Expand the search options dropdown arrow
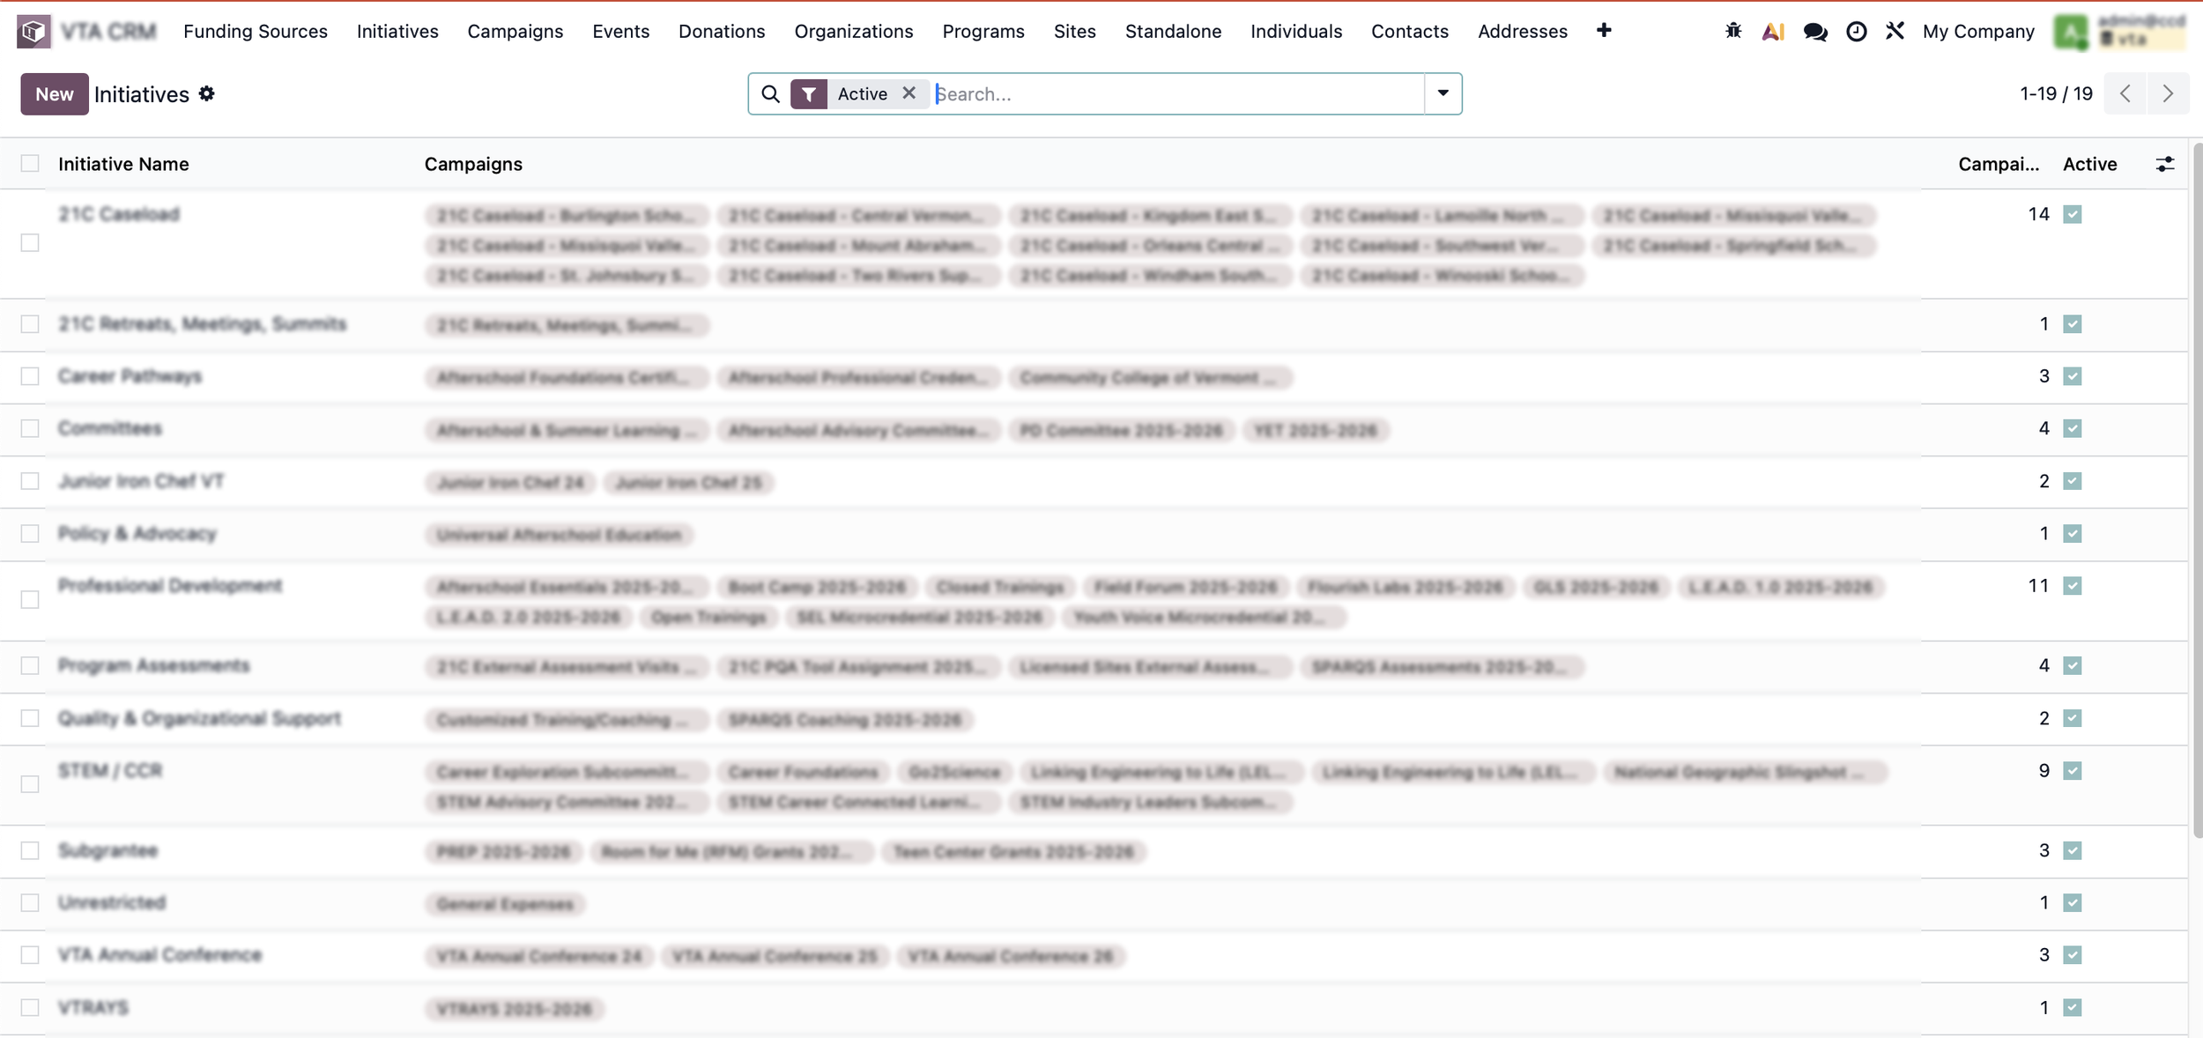Screen dimensions: 2203x1038 [1443, 93]
